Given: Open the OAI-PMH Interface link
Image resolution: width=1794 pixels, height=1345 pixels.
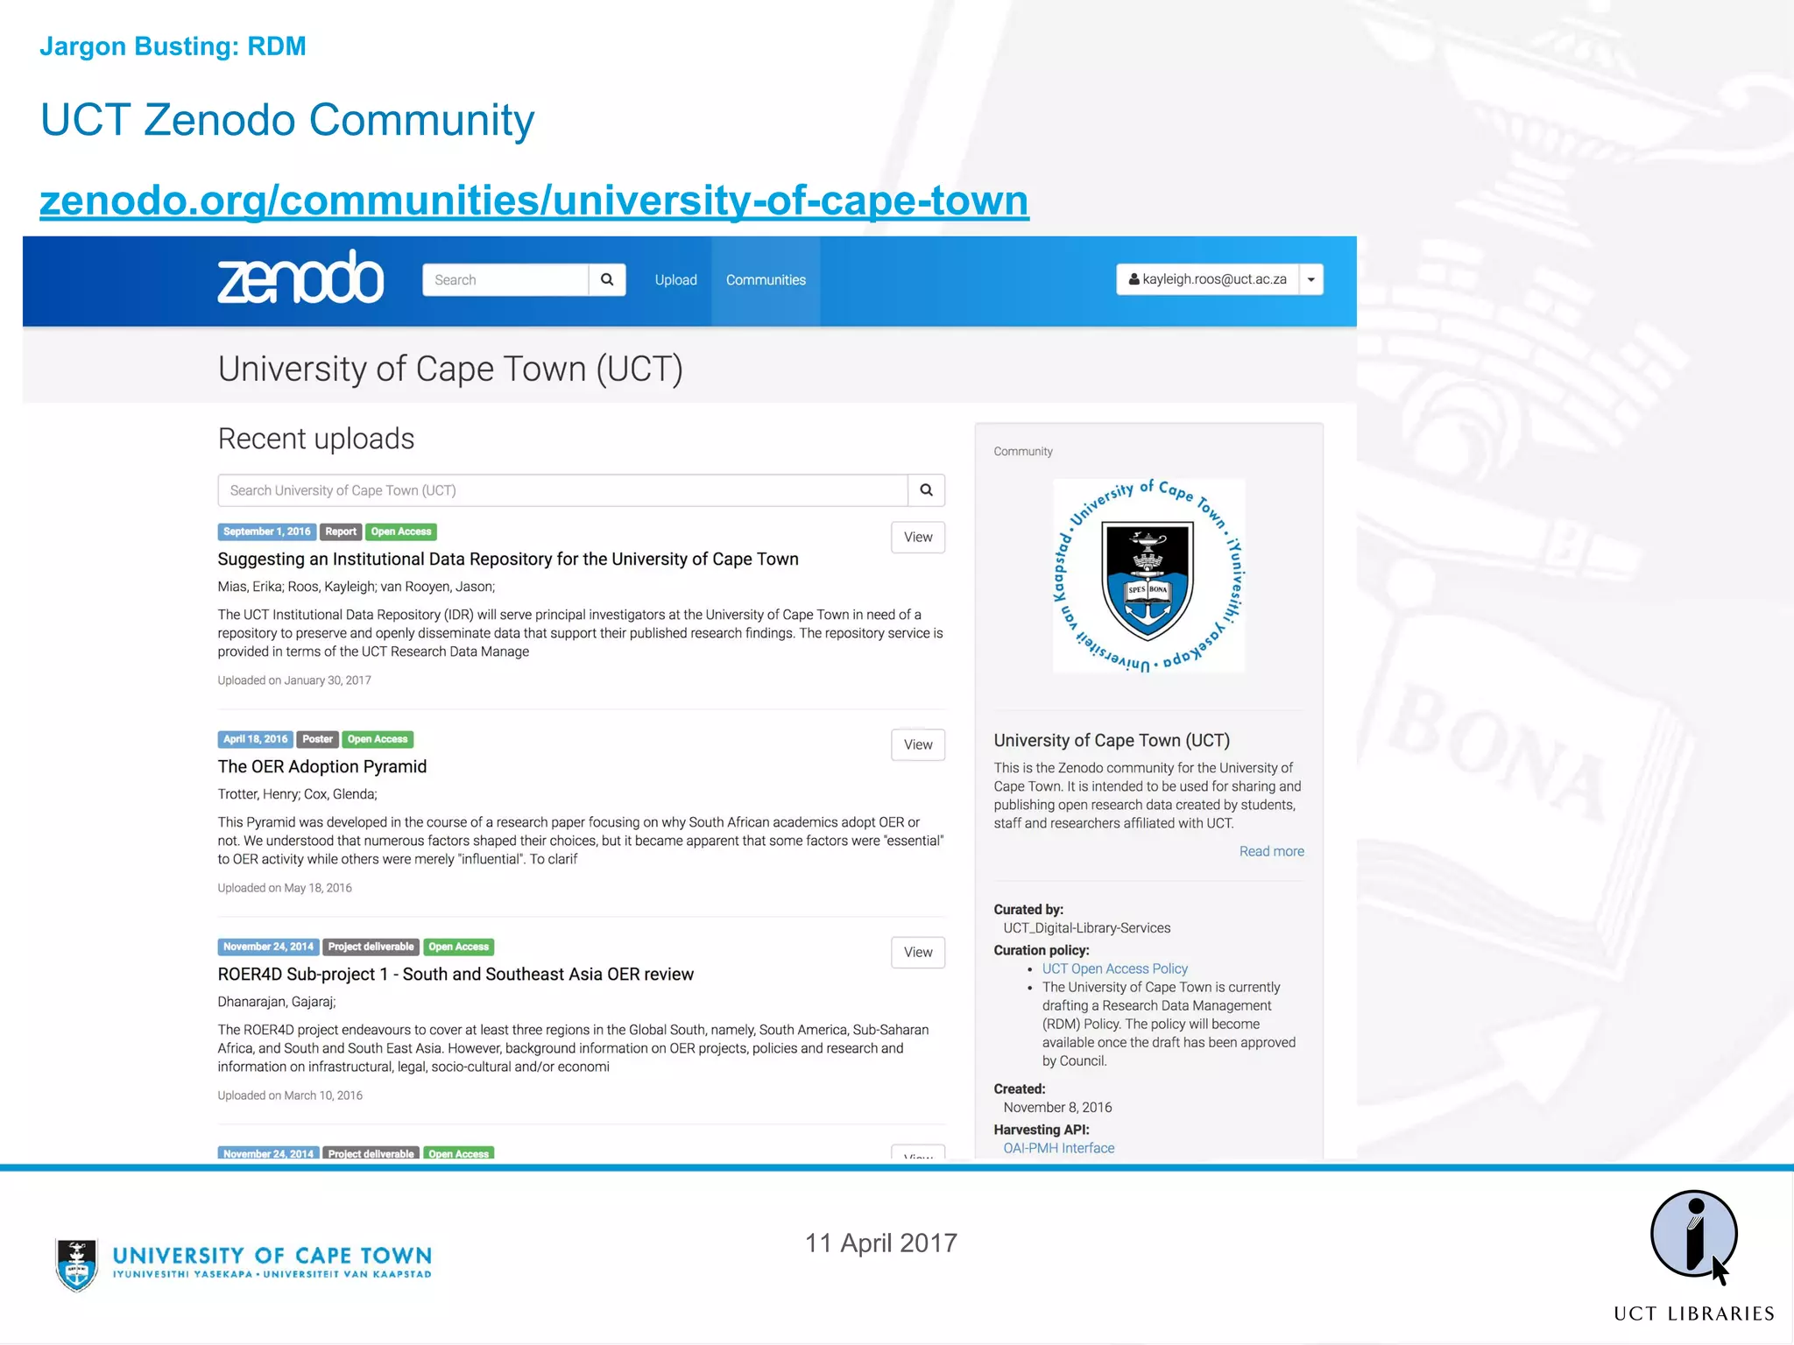Looking at the screenshot, I should 1058,1148.
